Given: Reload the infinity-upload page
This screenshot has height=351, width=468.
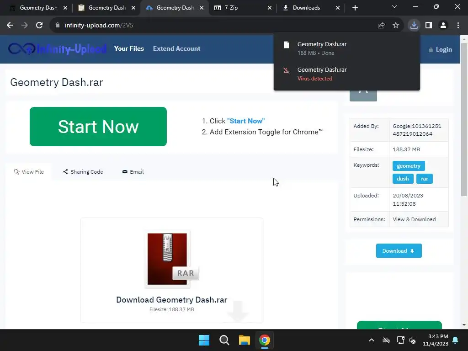Looking at the screenshot, I should pyautogui.click(x=39, y=26).
